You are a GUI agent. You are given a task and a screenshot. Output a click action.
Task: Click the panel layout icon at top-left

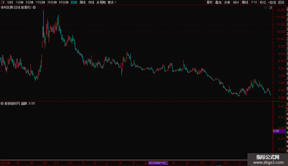click(x=3, y=2)
